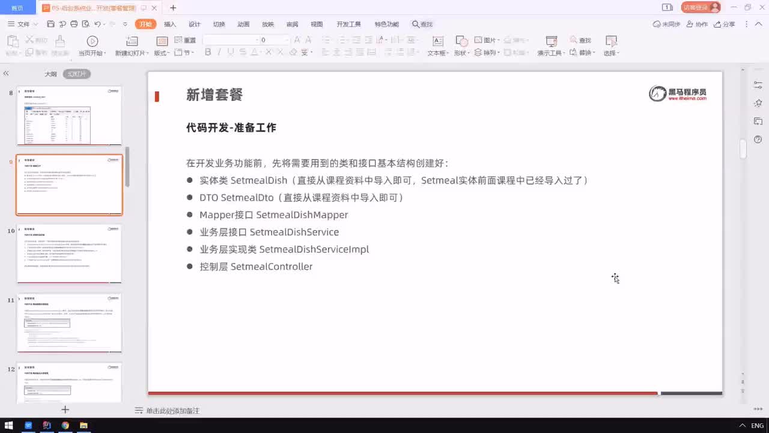
Task: Switch to the 放映 (Slide Show) tab
Action: point(268,24)
